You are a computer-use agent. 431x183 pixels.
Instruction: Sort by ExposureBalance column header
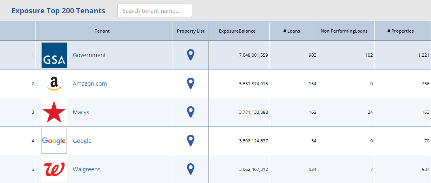tap(237, 31)
